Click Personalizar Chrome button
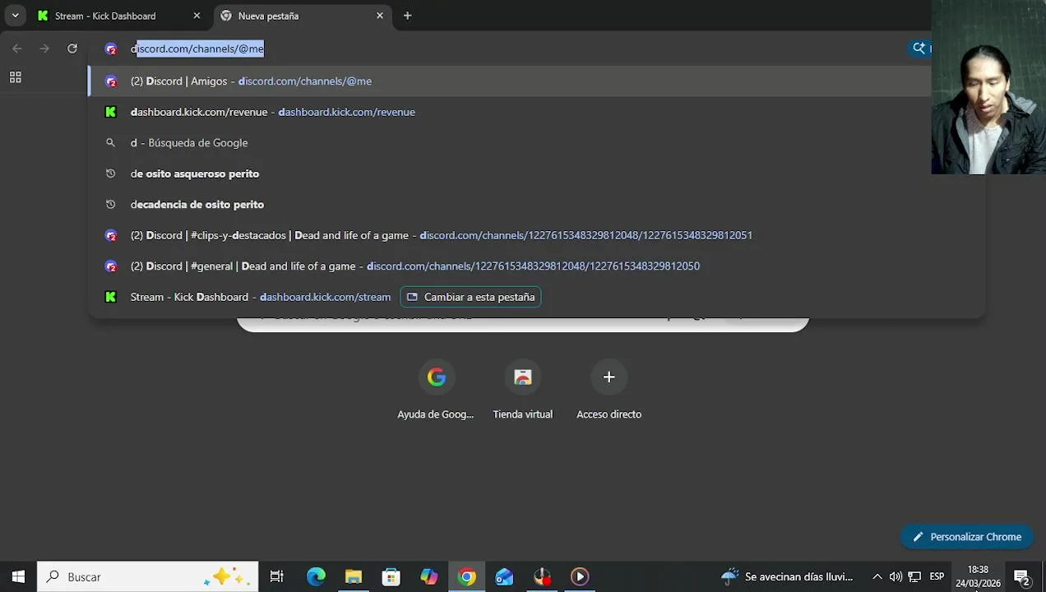1046x592 pixels. point(966,537)
